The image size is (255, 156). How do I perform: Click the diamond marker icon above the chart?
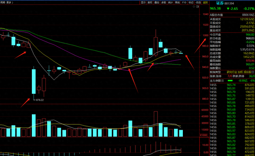coord(194,7)
